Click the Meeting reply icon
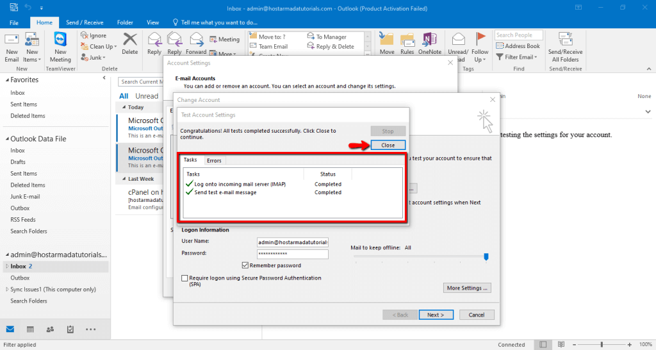 tap(224, 39)
